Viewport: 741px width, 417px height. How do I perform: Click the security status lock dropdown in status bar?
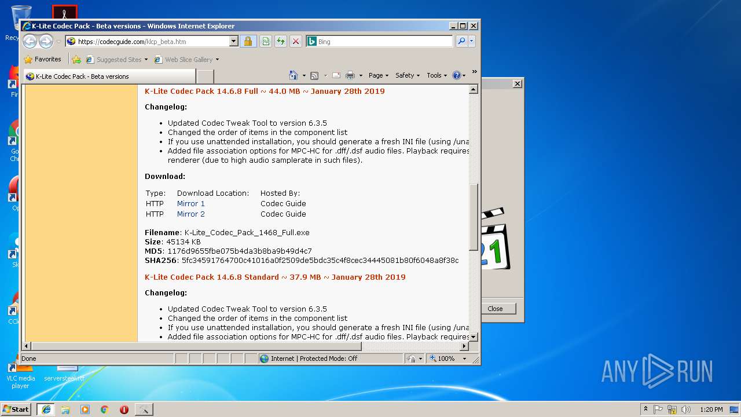[414, 359]
